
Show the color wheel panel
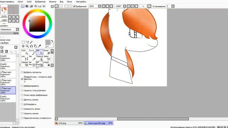coord(23,6)
